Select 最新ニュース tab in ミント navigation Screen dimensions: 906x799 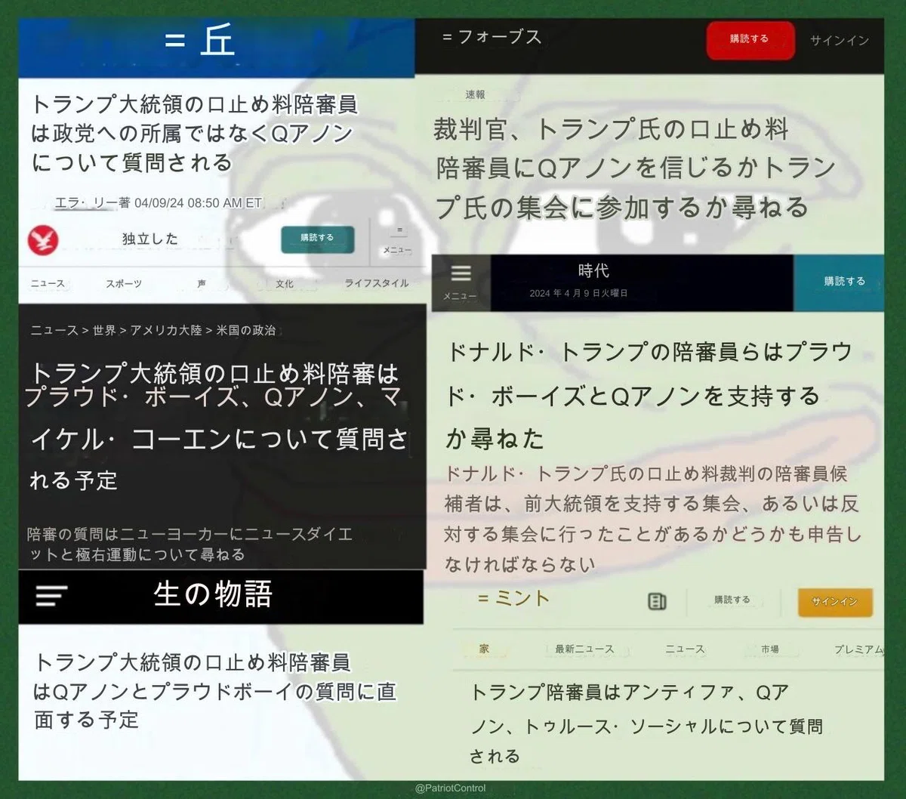click(x=584, y=649)
